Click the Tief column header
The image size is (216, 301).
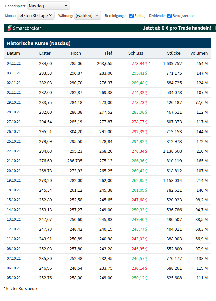[x=108, y=53]
